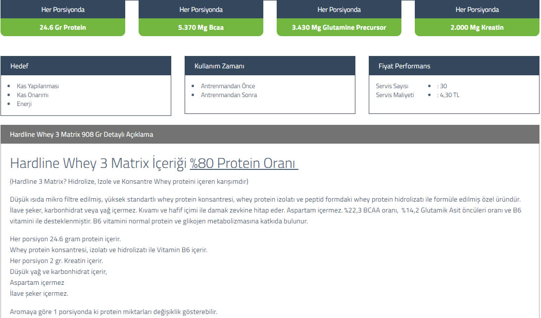The image size is (541, 318).
Task: Click the line 'Her porsiyon 2 gr. Kreatin içerir.'
Action: click(56, 261)
